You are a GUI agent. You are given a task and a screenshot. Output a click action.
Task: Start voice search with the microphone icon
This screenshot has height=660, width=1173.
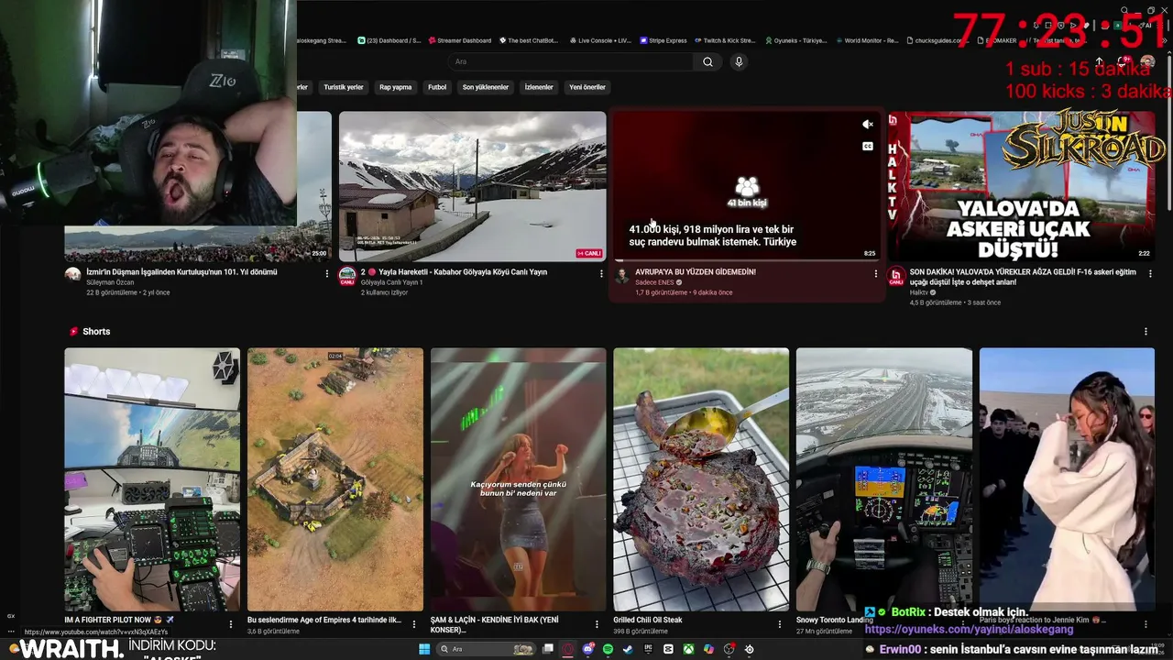[739, 61]
